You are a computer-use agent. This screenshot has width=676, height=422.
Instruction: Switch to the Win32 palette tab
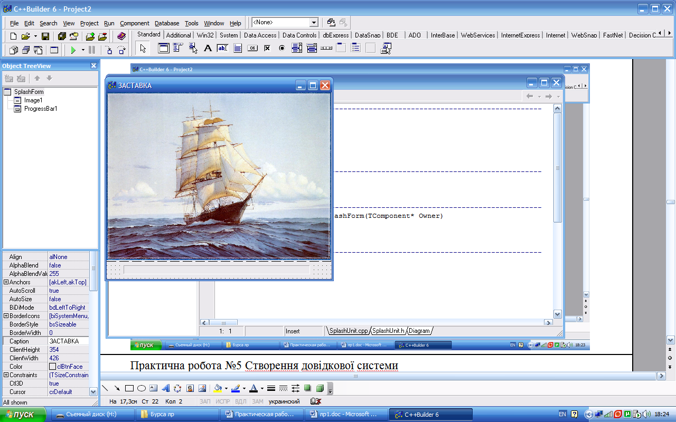pos(205,35)
